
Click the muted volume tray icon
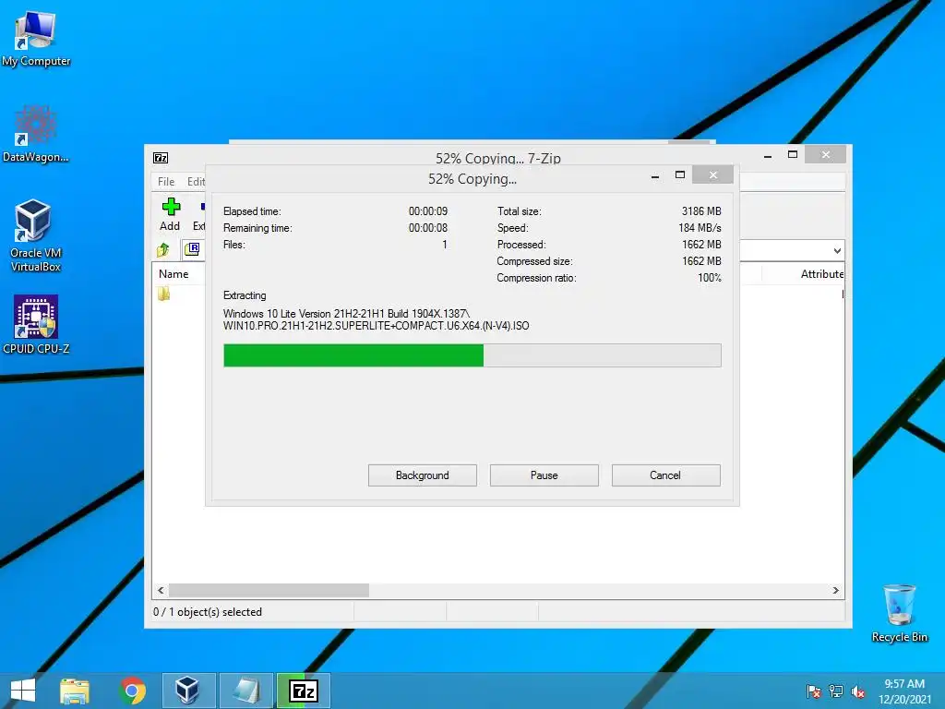pyautogui.click(x=858, y=691)
